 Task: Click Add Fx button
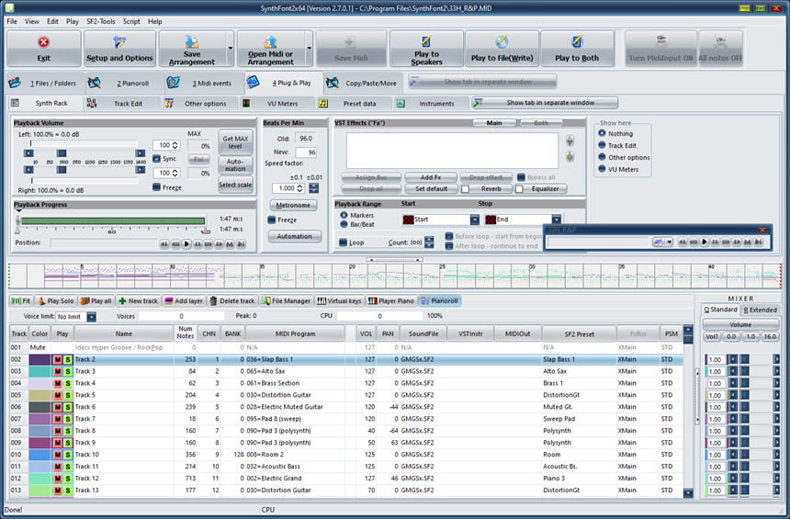[x=431, y=177]
